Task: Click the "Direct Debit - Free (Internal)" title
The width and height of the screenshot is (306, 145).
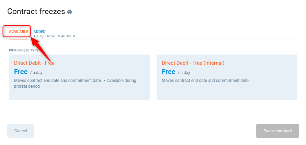Action: [x=193, y=63]
